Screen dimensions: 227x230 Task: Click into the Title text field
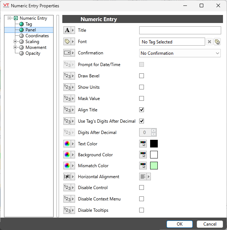180,30
